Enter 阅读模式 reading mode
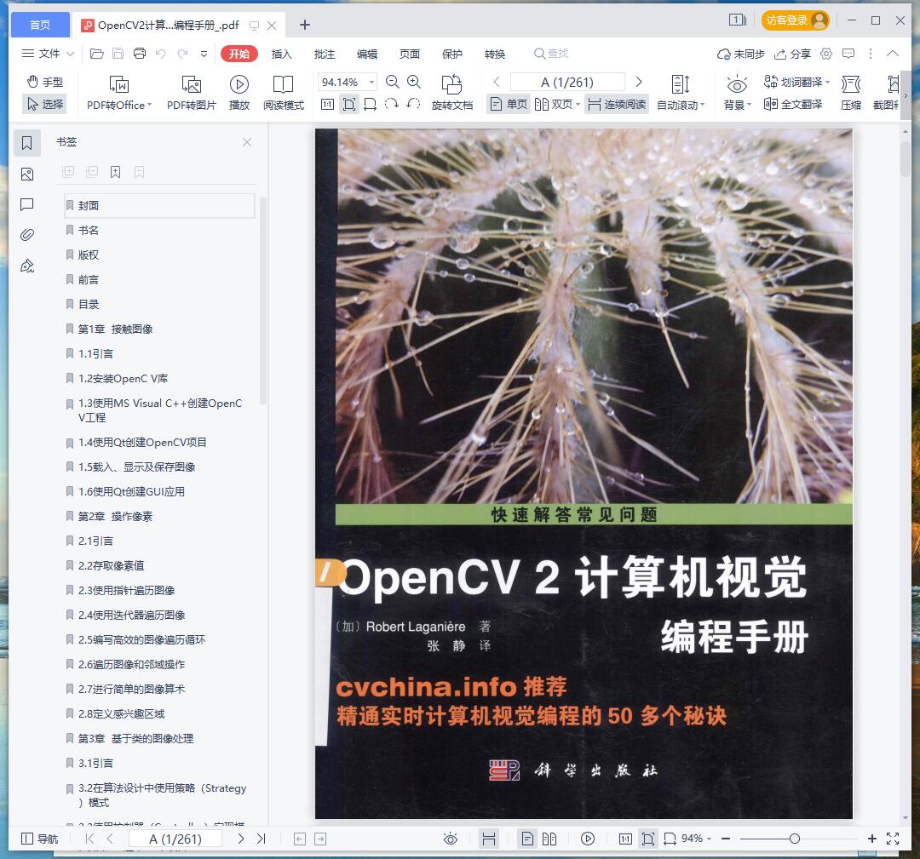This screenshot has width=920, height=859. pos(284,93)
